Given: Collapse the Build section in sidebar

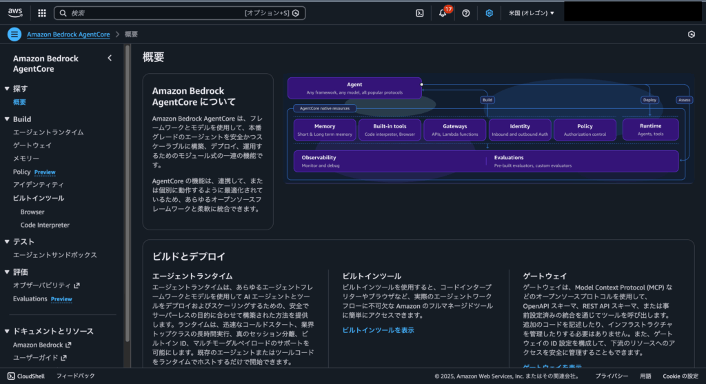Looking at the screenshot, I should [7, 119].
